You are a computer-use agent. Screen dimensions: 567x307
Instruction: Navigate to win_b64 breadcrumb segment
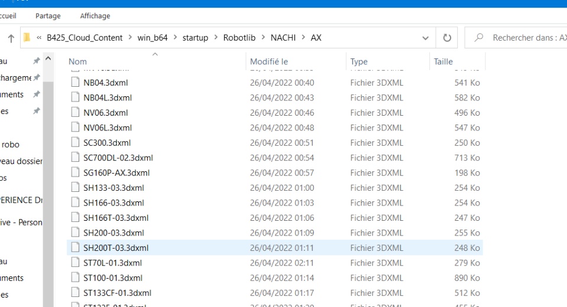[152, 38]
